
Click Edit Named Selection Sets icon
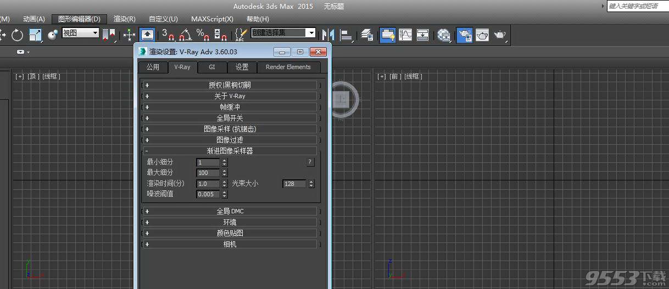[x=241, y=35]
